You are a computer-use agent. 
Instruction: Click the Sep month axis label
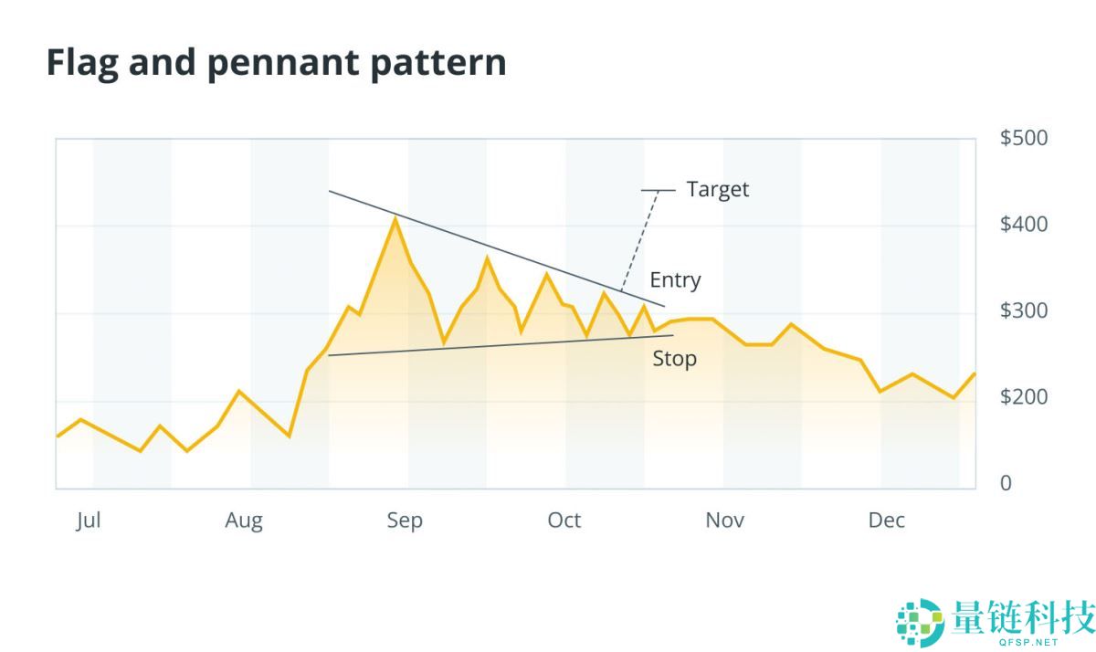pyautogui.click(x=405, y=521)
